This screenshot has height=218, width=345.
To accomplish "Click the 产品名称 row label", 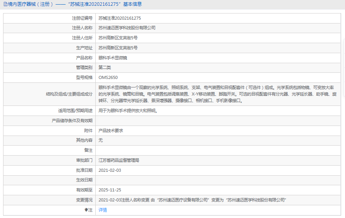I will tap(84, 58).
